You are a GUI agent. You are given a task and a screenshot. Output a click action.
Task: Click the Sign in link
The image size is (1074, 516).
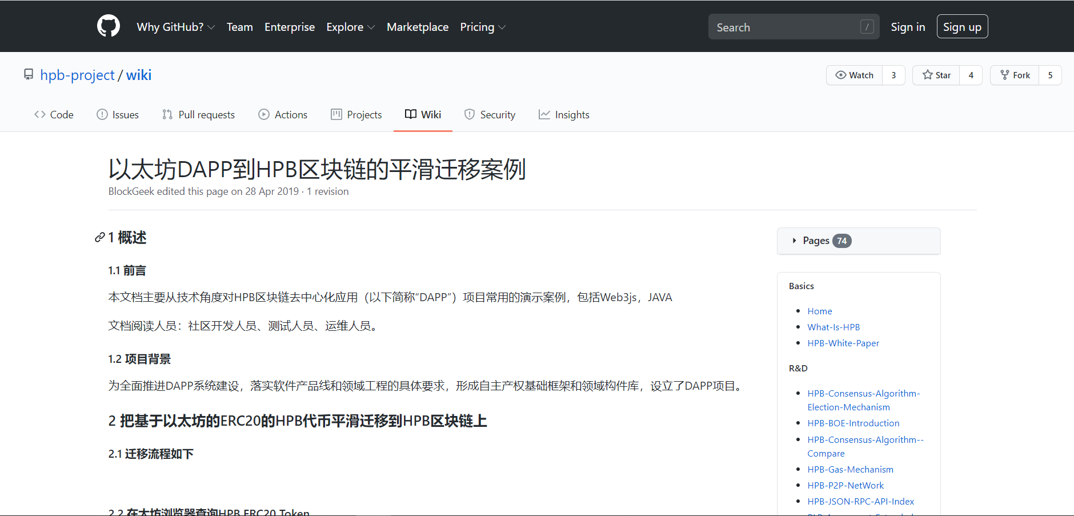point(908,27)
